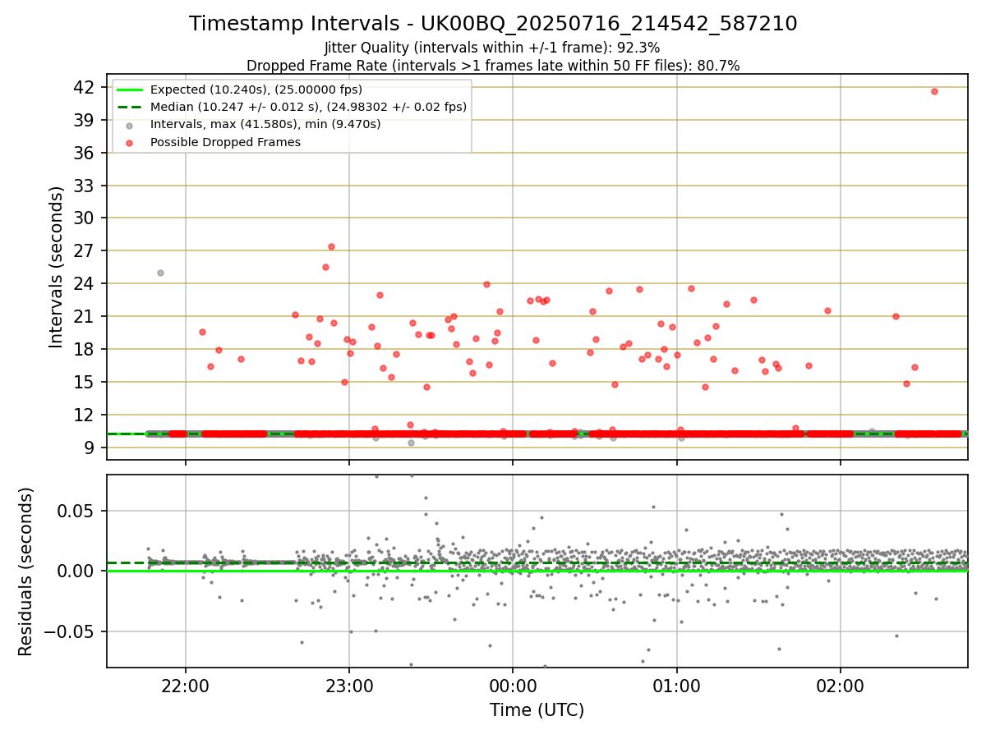Click the 'Residuals (seconds)' y-axis label
The height and width of the screenshot is (739, 986).
click(x=25, y=571)
